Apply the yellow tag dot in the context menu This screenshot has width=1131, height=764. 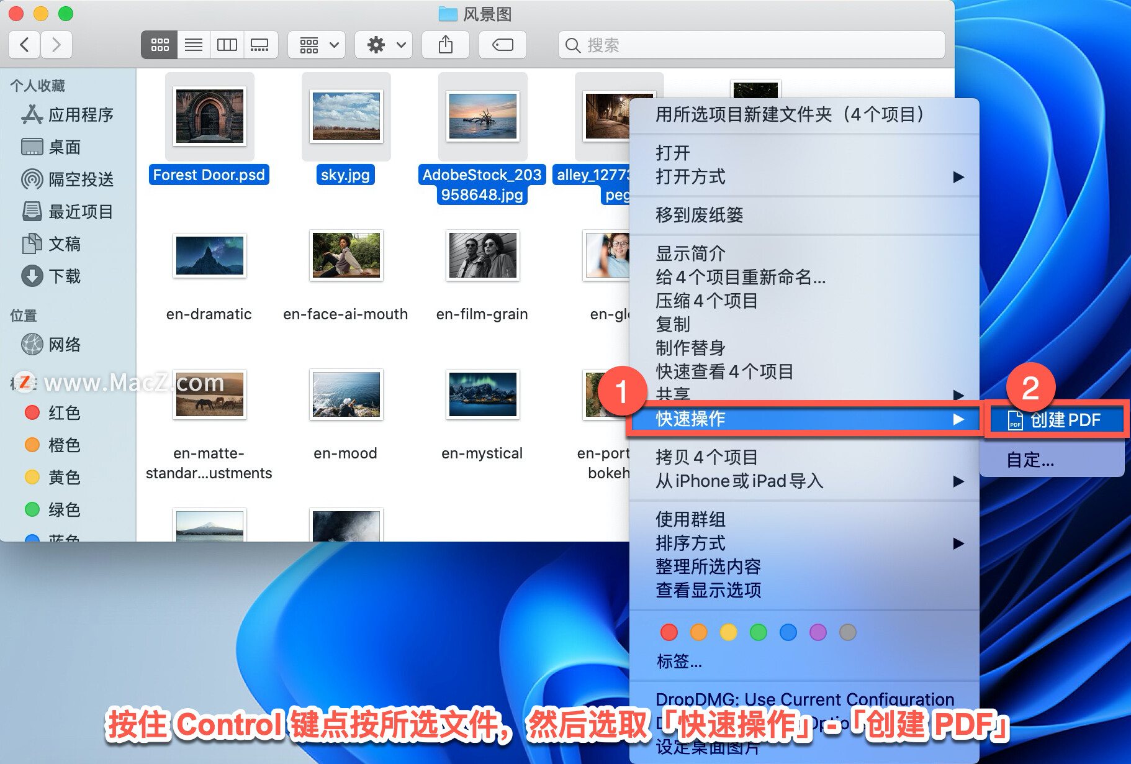pos(729,632)
